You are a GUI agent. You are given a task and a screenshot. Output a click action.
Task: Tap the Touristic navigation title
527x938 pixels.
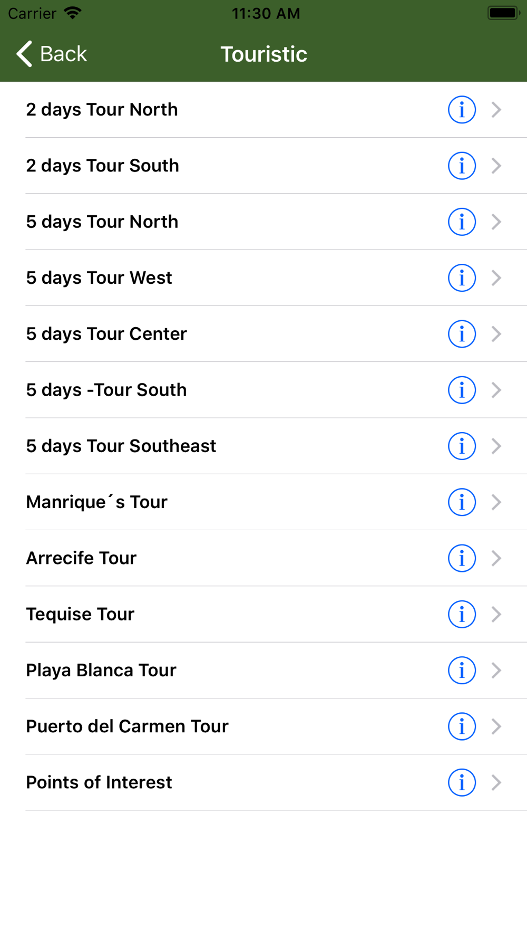[263, 54]
